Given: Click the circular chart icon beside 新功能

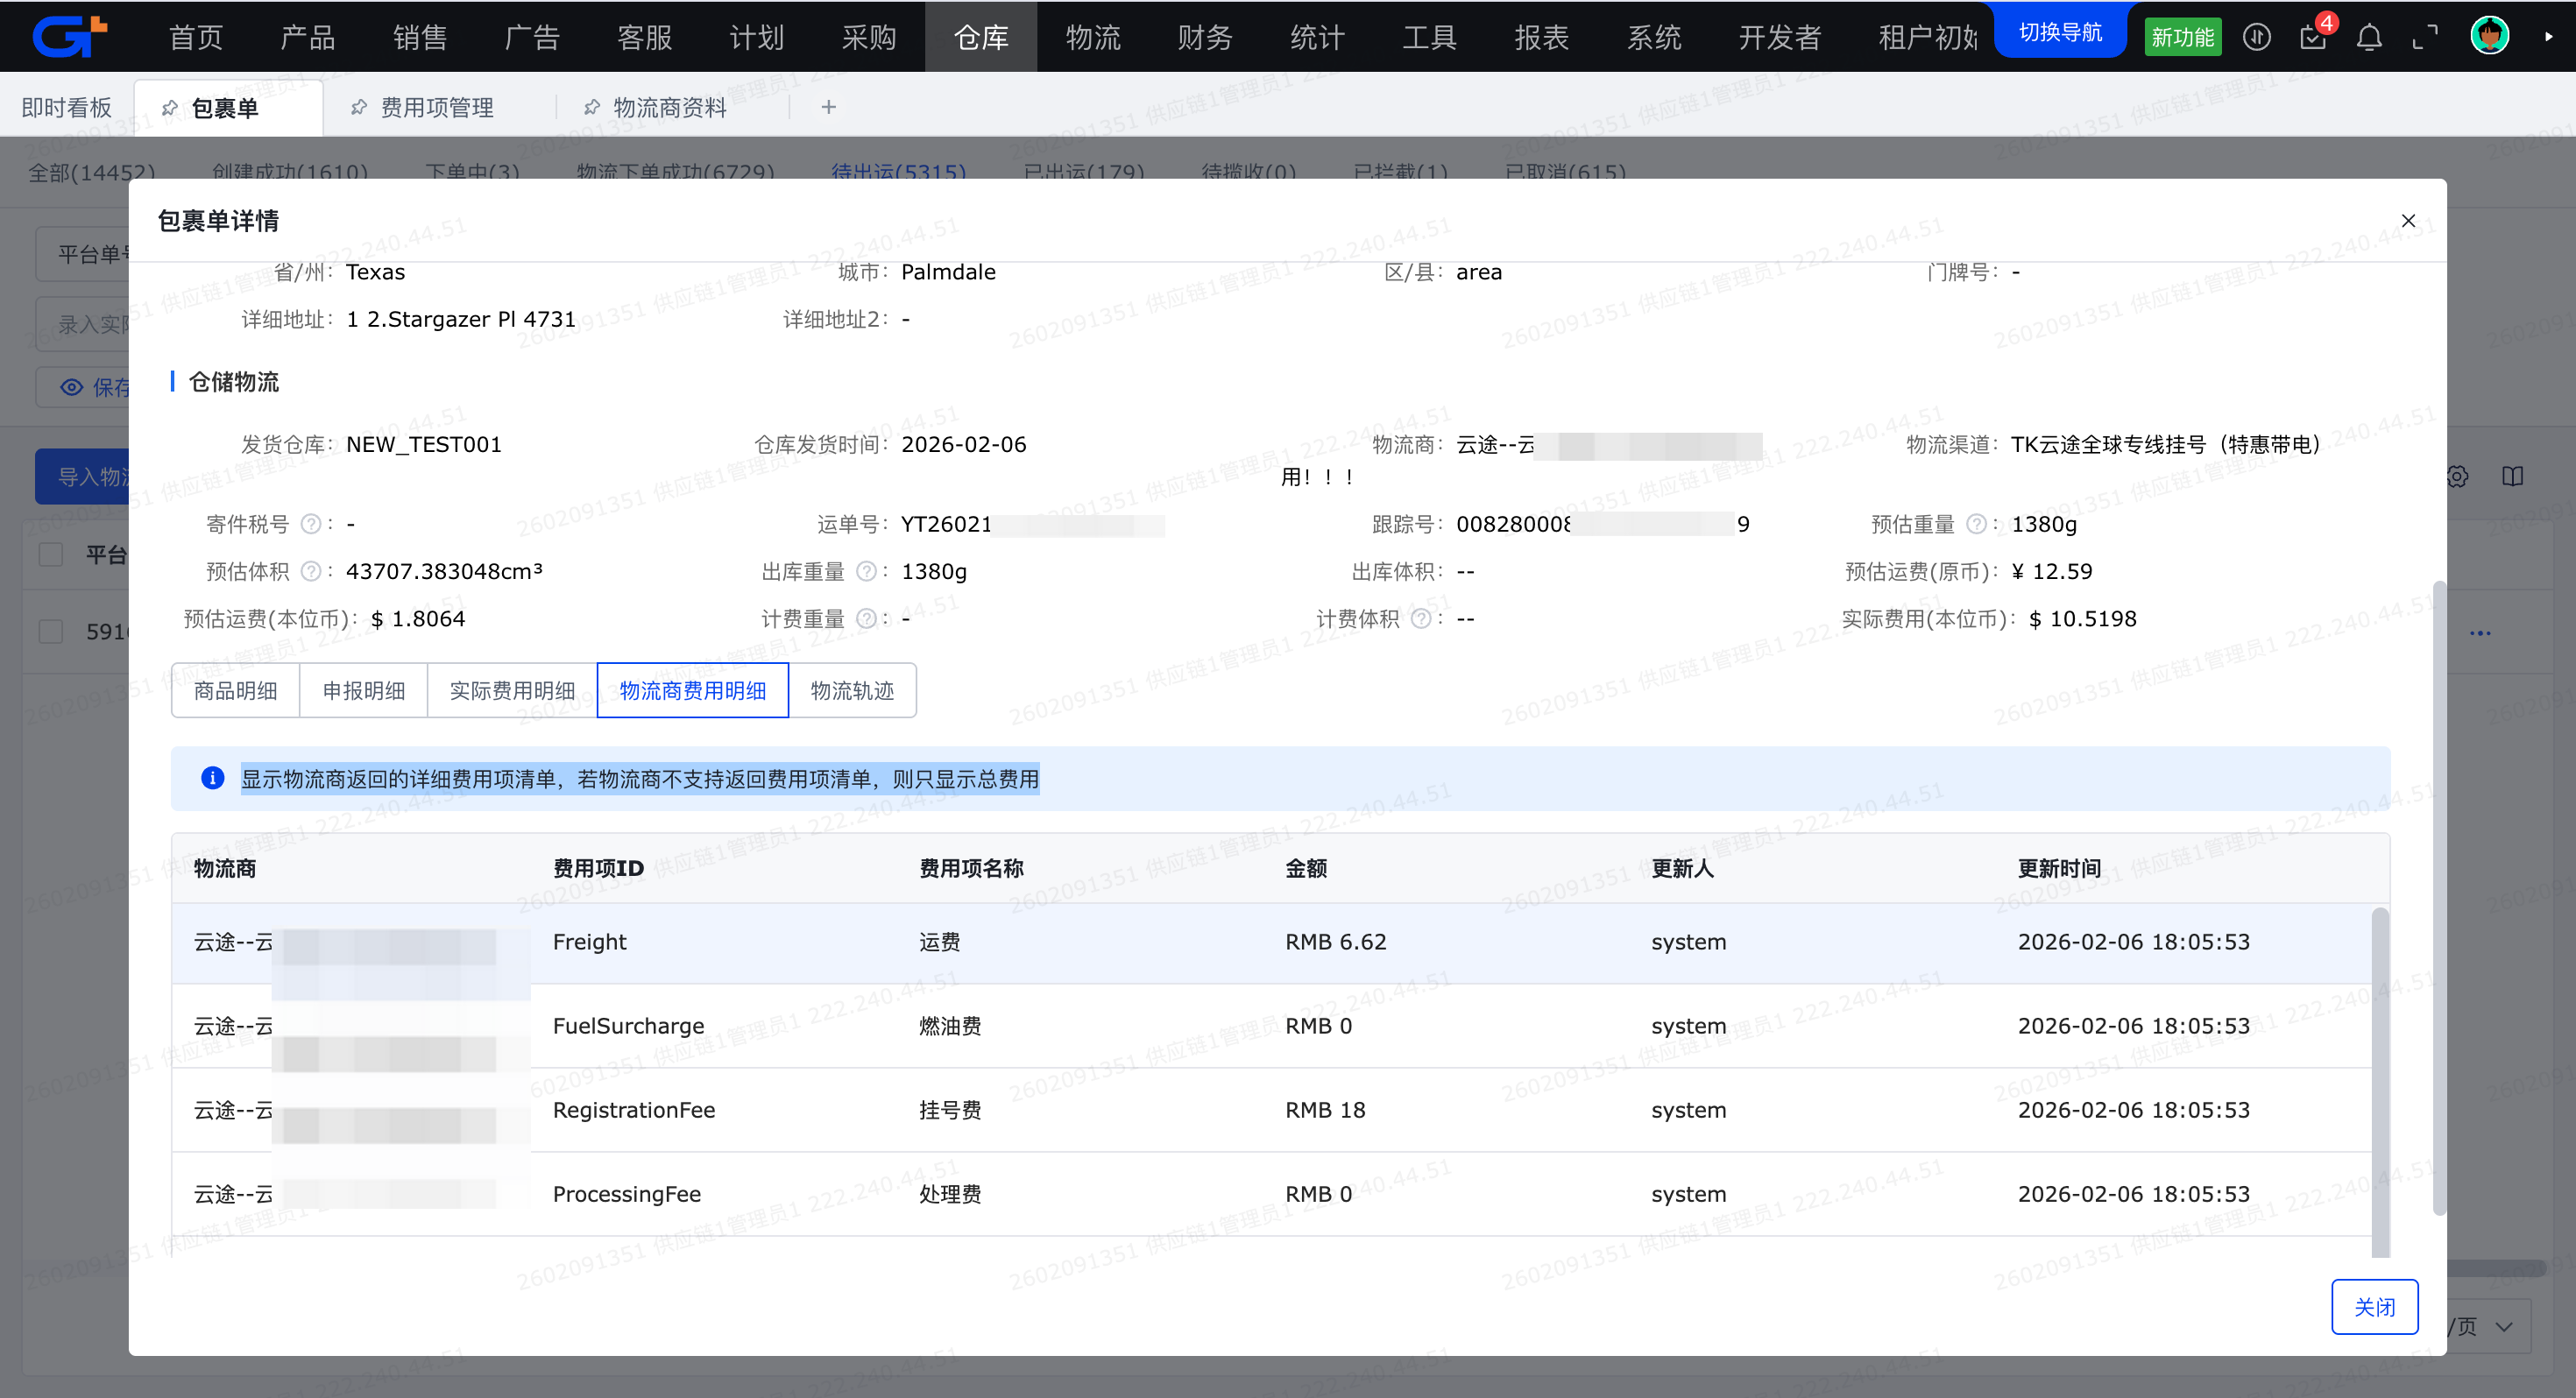Looking at the screenshot, I should 2256,38.
